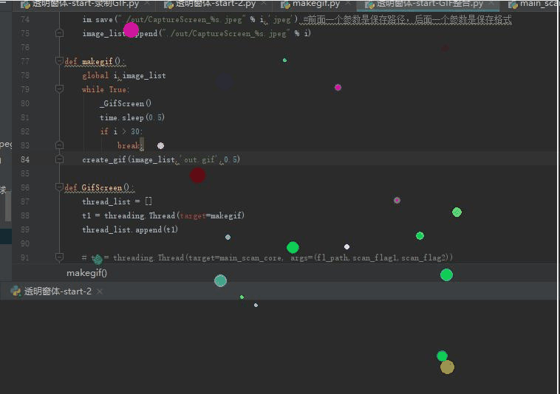Viewport: 560px width, 394px height.
Task: Open the main_scan editor tab
Action: [x=539, y=4]
